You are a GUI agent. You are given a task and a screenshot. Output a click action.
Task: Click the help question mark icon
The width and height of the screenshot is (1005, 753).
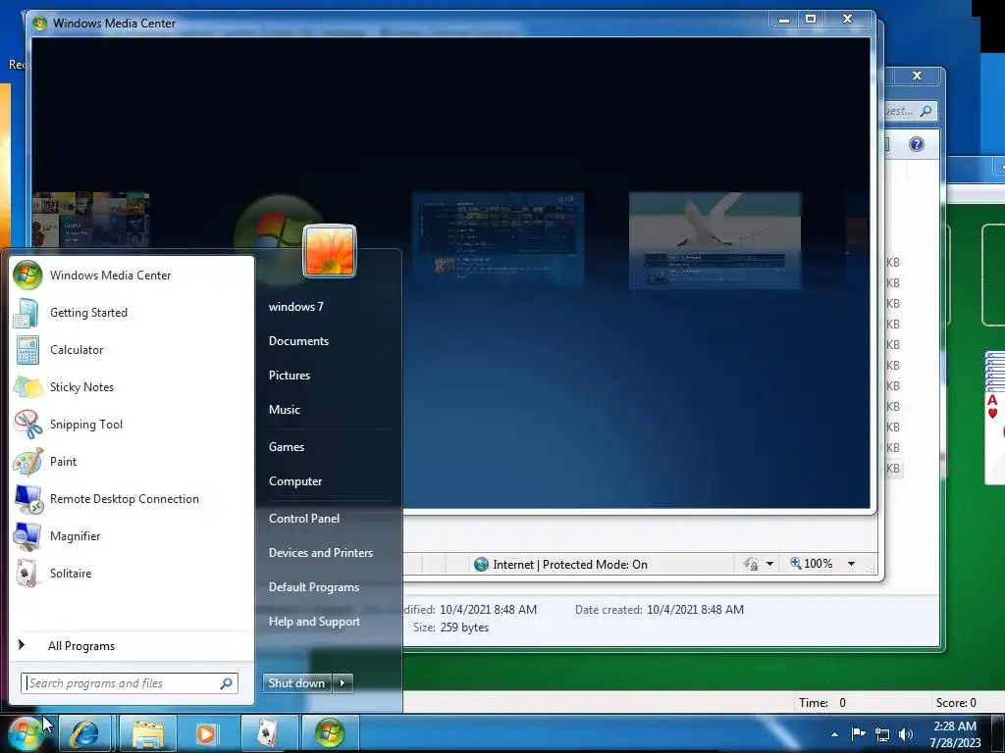pyautogui.click(x=917, y=144)
